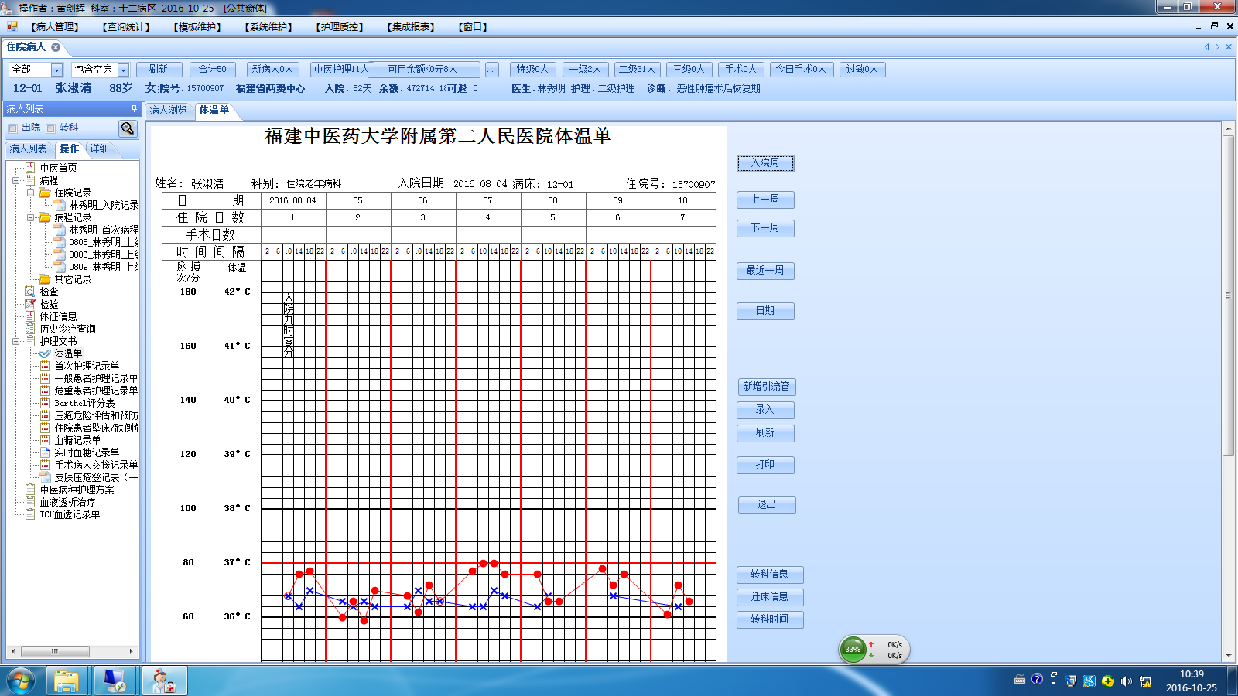Select 危重患者护理记录单 in the tree
The height and width of the screenshot is (696, 1238).
[96, 391]
